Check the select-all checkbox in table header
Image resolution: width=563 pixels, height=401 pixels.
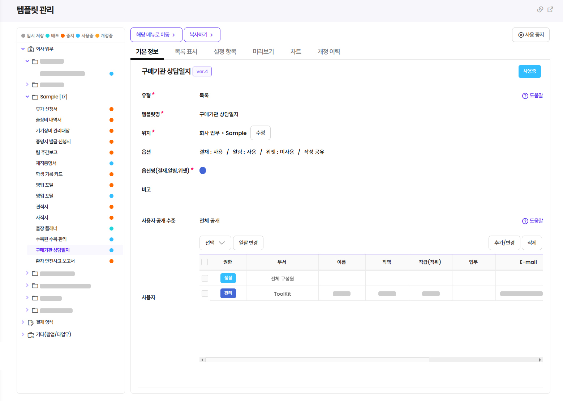[205, 262]
